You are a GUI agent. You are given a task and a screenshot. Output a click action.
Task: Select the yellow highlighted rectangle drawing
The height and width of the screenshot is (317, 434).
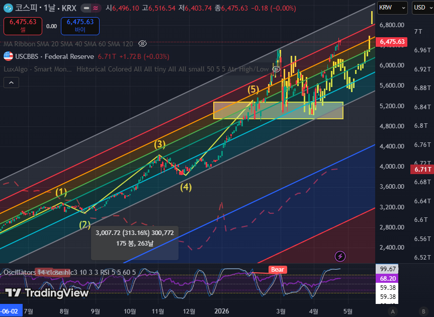[278, 111]
